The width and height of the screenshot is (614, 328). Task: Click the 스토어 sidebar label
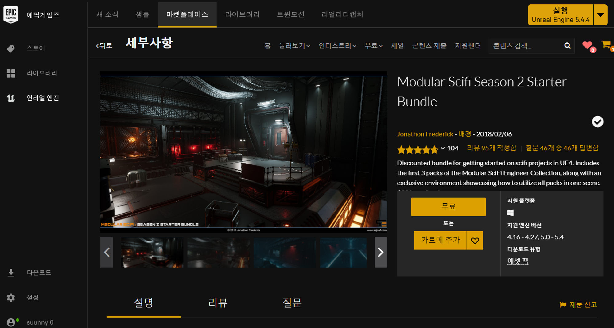click(36, 48)
